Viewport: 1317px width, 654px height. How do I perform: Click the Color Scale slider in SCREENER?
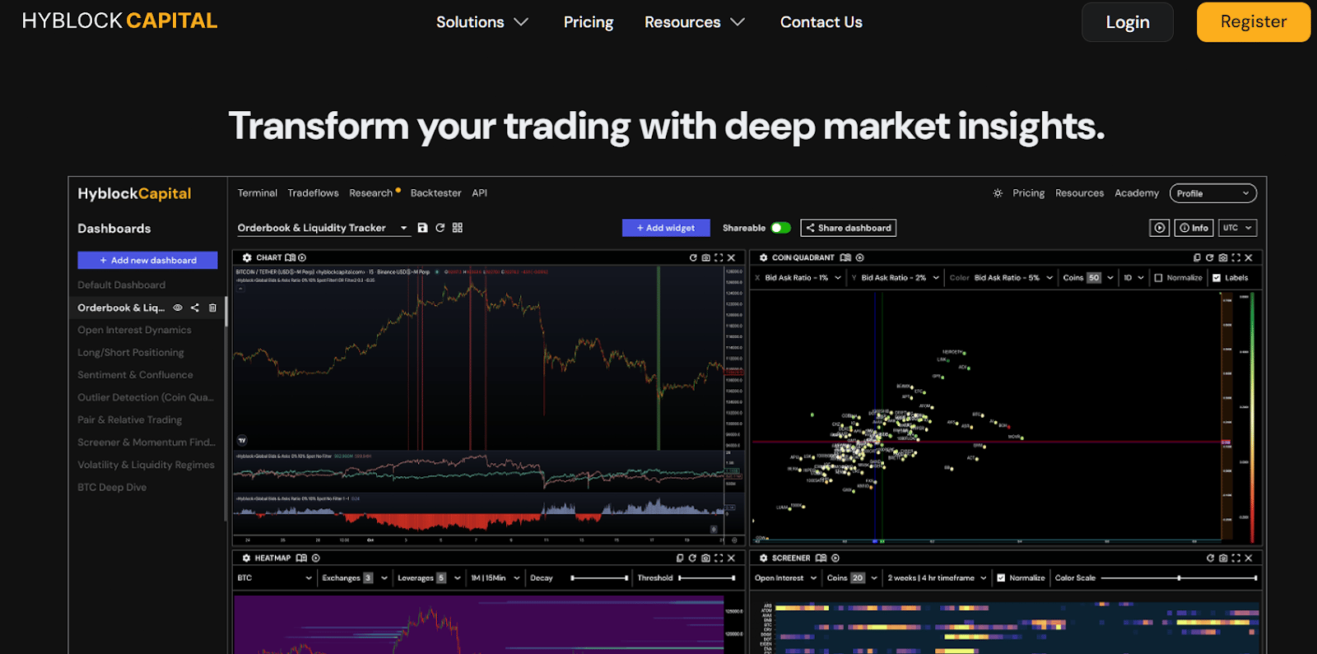[1179, 578]
